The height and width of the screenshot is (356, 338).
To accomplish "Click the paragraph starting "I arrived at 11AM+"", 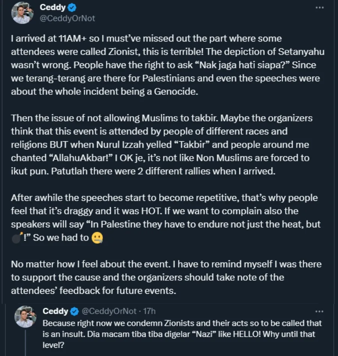I will click(165, 65).
